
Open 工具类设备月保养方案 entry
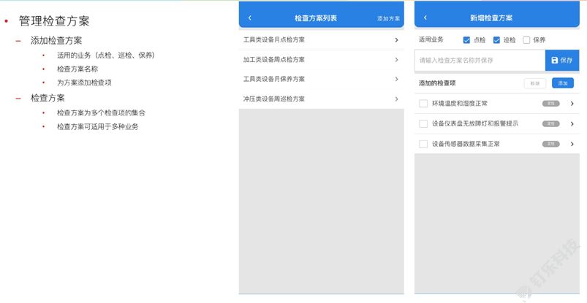[x=321, y=79]
